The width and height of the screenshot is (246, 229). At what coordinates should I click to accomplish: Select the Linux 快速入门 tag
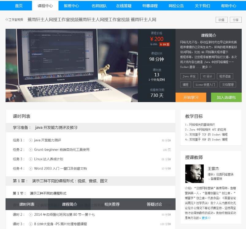click(x=205, y=85)
